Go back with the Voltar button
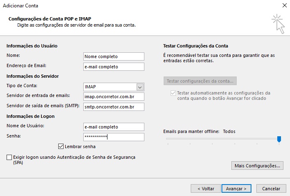The image size is (290, 196). 206,189
